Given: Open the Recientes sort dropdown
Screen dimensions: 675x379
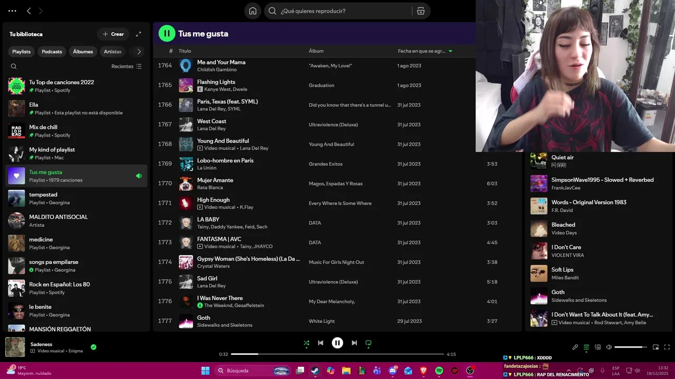Looking at the screenshot, I should [x=127, y=66].
